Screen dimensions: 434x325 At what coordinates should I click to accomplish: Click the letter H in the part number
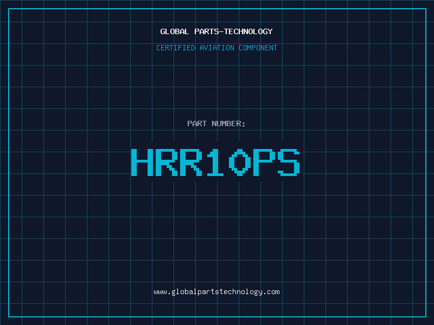pos(142,162)
